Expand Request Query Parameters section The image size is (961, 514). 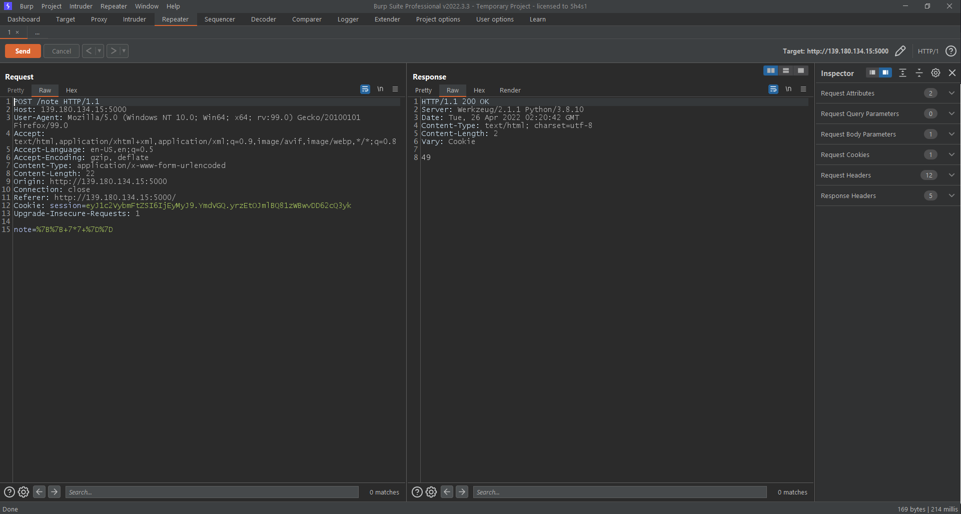coord(951,113)
